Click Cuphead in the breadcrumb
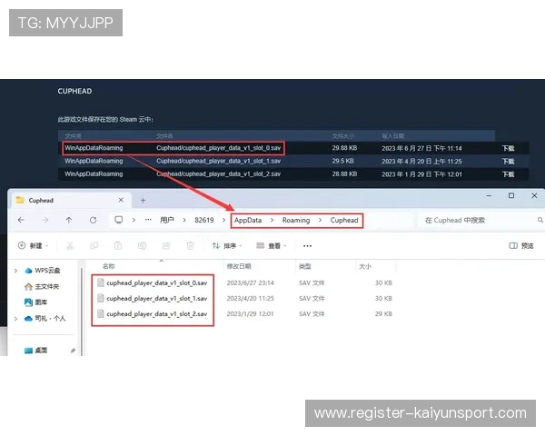545x436 pixels. (x=344, y=220)
